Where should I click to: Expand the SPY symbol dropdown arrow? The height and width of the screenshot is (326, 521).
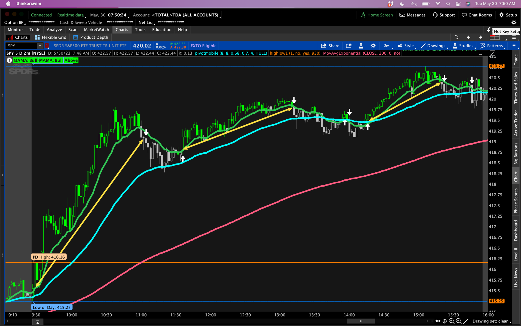(40, 46)
